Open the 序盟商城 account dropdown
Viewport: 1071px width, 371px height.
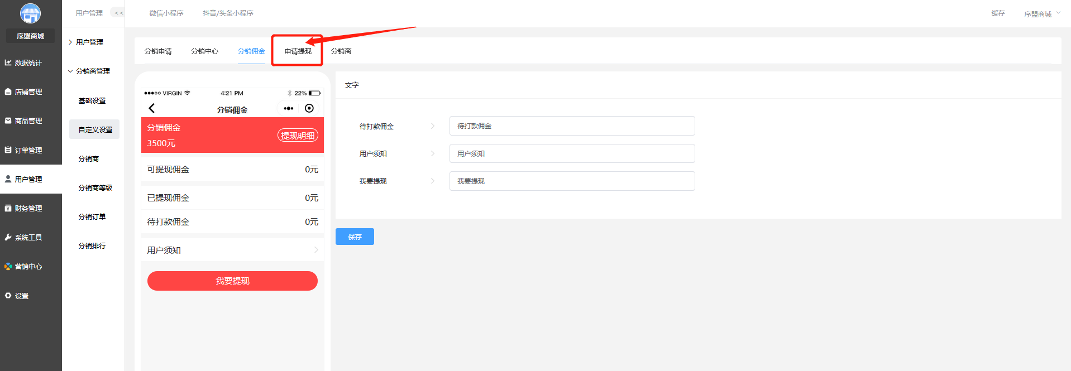(1042, 14)
